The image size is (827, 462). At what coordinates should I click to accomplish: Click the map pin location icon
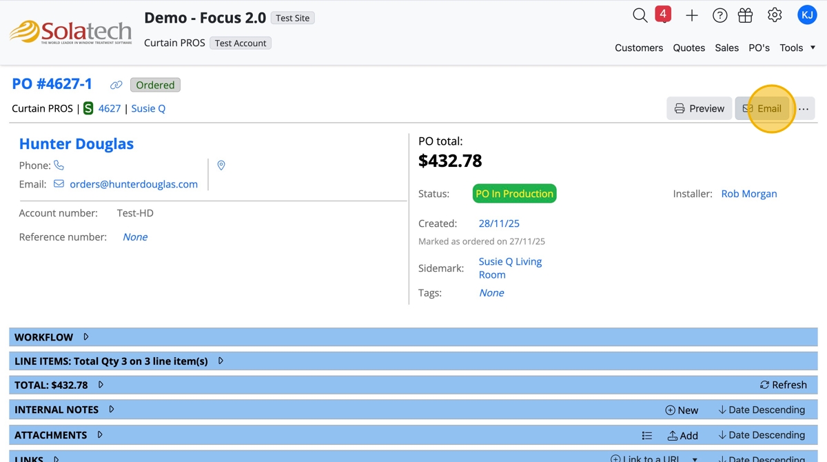click(x=221, y=165)
